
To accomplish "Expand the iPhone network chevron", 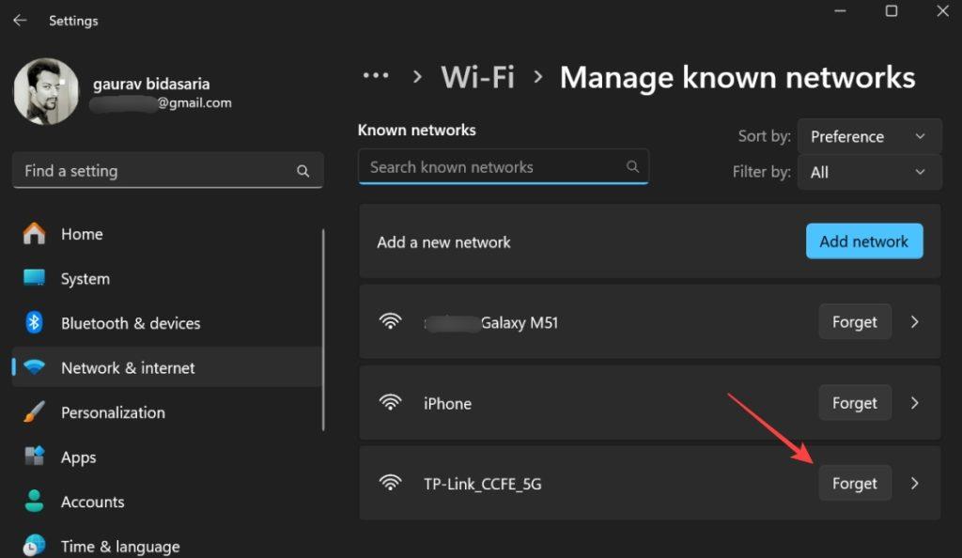I will pos(915,403).
